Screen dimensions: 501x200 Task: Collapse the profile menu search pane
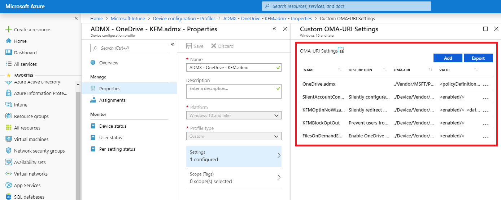coord(173,44)
